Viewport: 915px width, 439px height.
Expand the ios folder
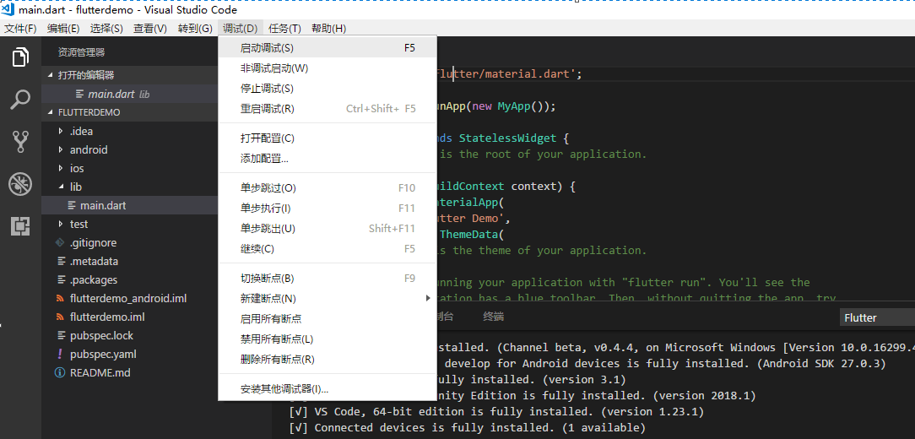pyautogui.click(x=61, y=168)
